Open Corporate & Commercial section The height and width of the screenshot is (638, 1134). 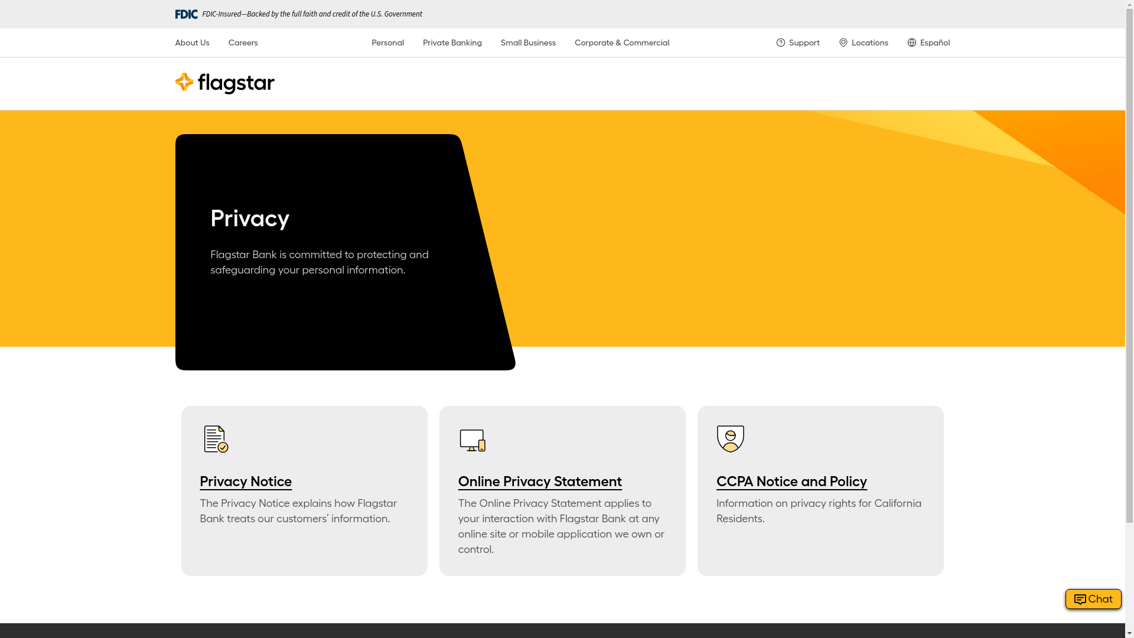click(621, 43)
